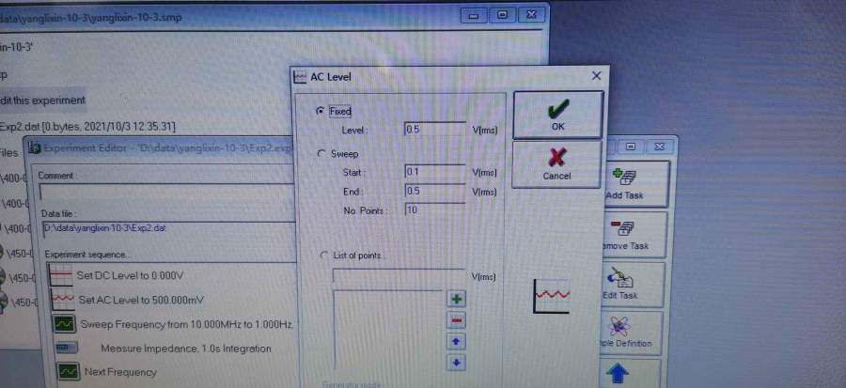
Task: Select the Measure Impedance, 1.0s Integration step
Action: 186,349
